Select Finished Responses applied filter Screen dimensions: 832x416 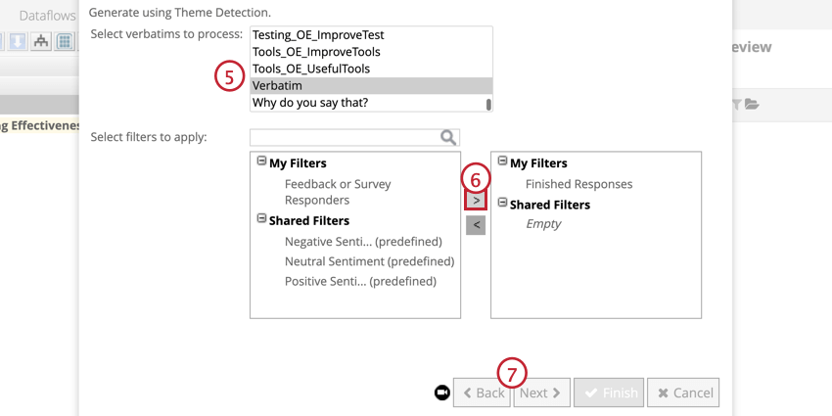tap(578, 184)
